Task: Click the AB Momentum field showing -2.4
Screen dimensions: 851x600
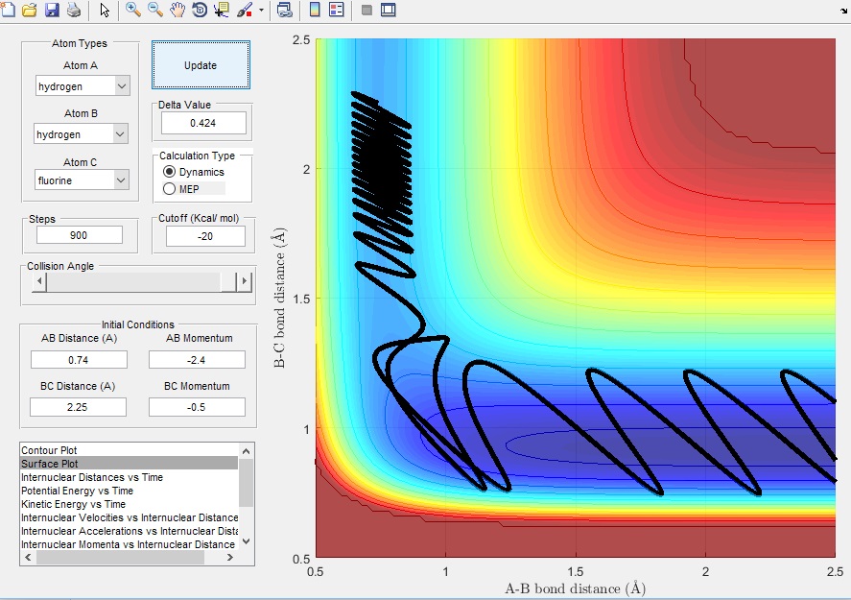Action: 197,359
